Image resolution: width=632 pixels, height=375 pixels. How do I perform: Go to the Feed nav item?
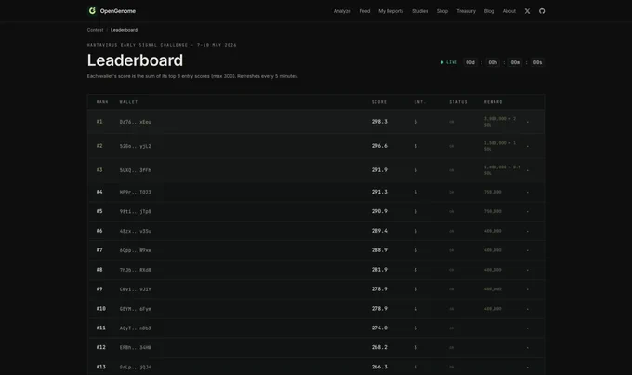[364, 11]
